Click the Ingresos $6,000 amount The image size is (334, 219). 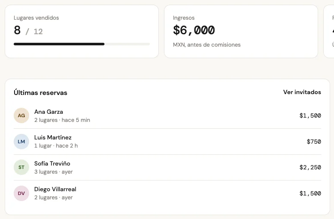194,30
